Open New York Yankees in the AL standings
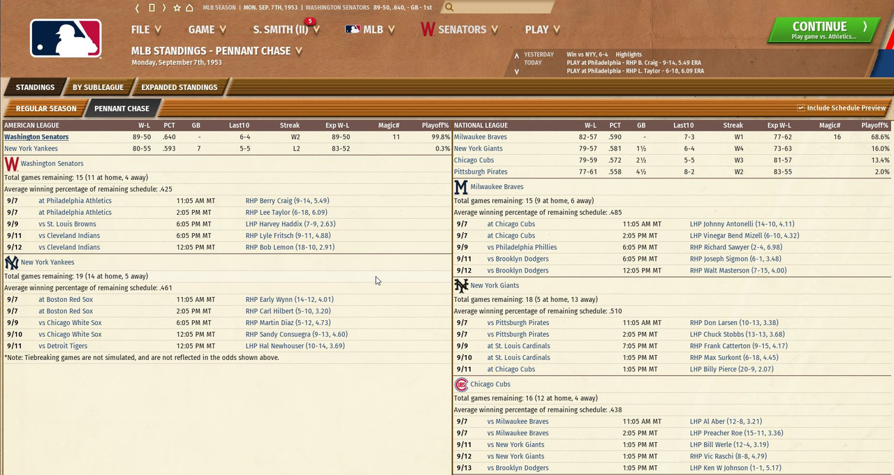The height and width of the screenshot is (475, 894). (x=31, y=149)
